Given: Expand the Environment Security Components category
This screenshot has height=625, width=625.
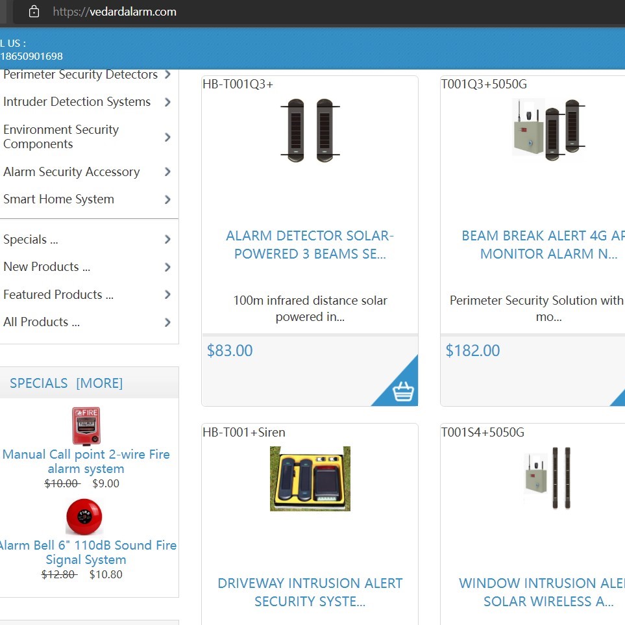Looking at the screenshot, I should tap(167, 136).
